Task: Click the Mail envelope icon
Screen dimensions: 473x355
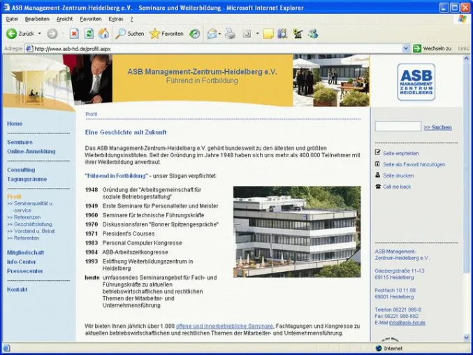Action: 212,34
